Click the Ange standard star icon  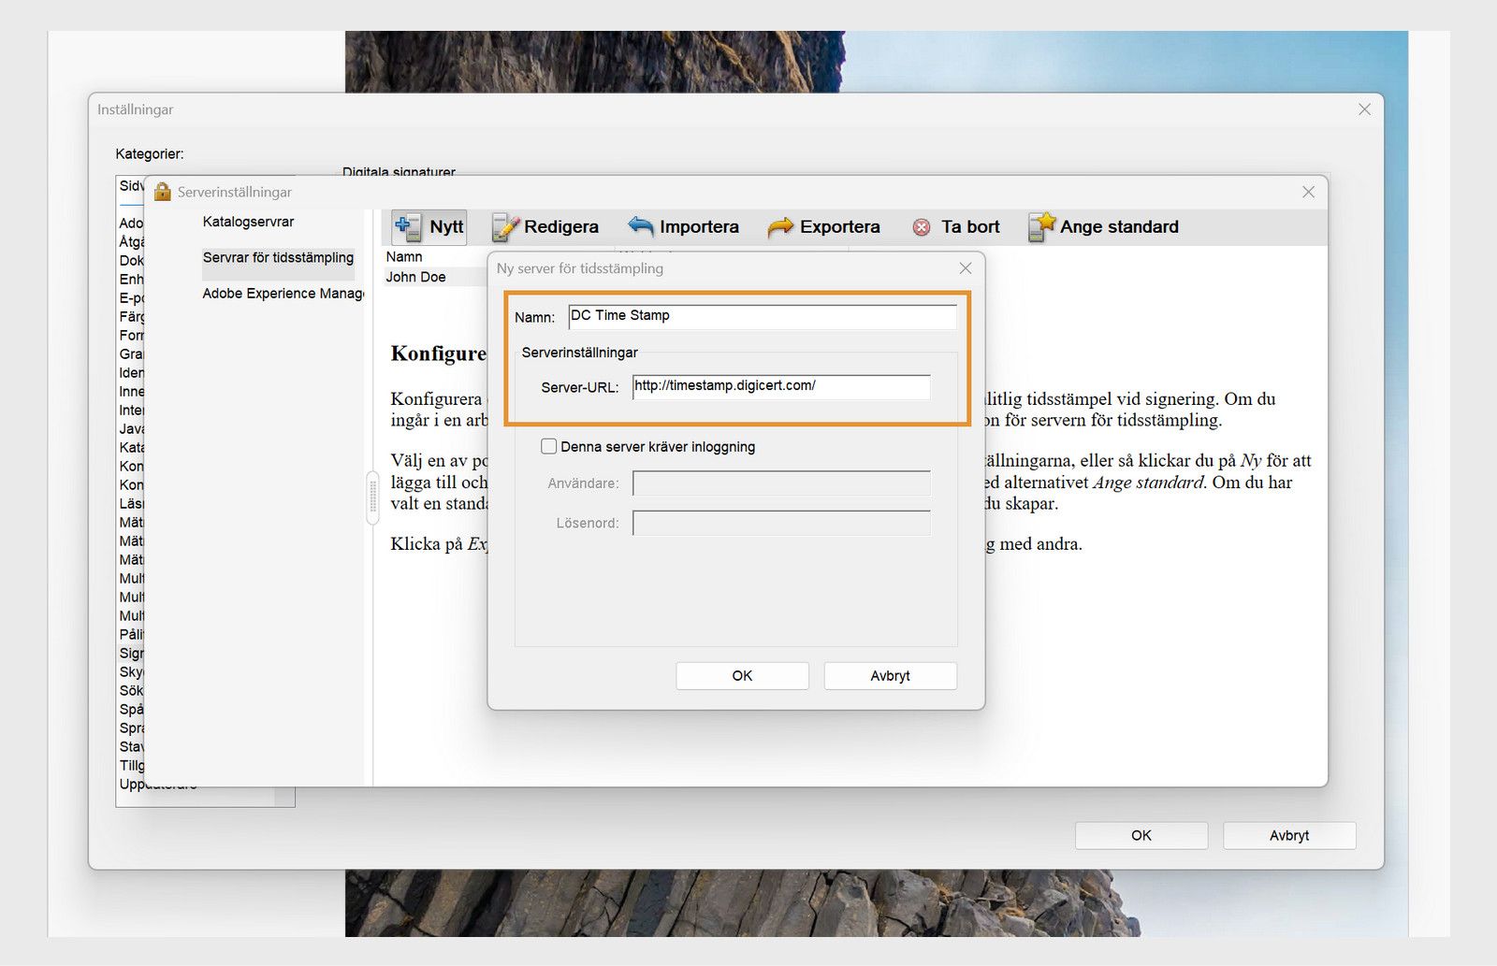(x=1043, y=224)
